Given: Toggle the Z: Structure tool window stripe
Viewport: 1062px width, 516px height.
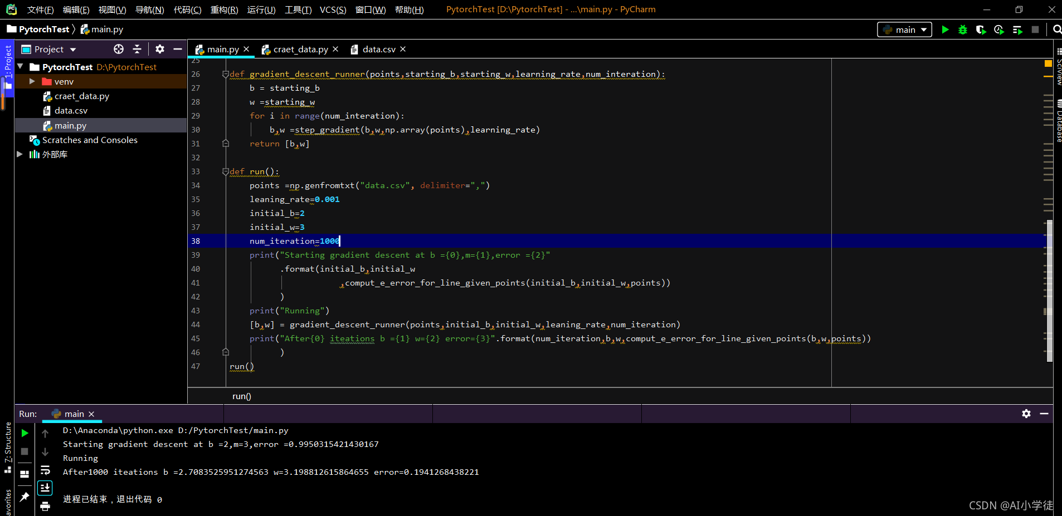Looking at the screenshot, I should (x=7, y=447).
